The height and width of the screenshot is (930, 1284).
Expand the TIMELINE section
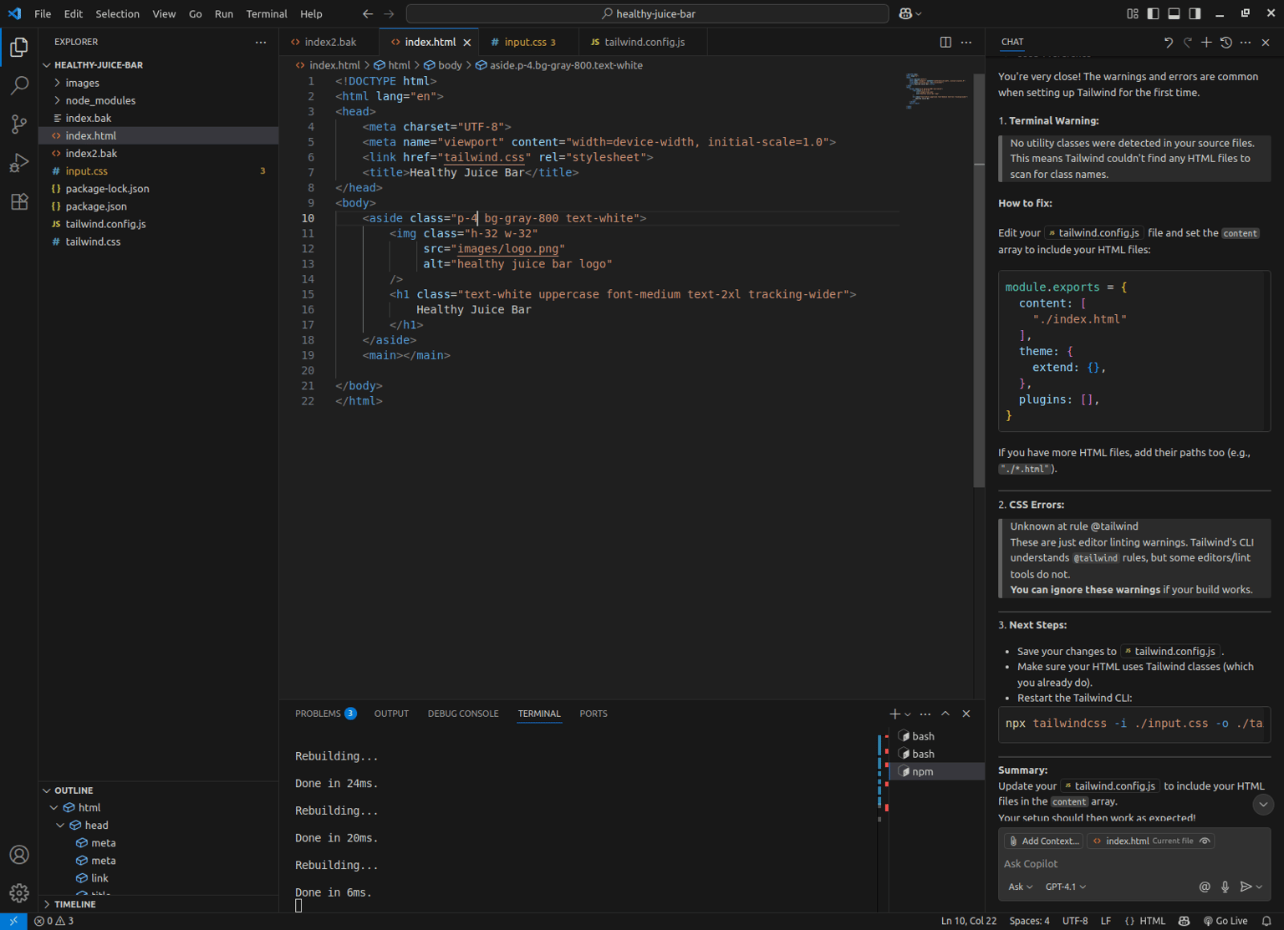click(47, 904)
